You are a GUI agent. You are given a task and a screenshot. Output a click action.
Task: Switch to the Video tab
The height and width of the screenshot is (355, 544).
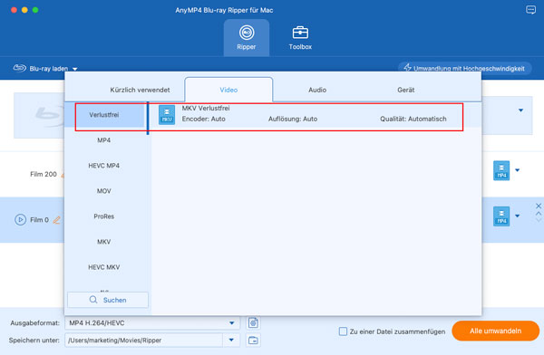228,90
